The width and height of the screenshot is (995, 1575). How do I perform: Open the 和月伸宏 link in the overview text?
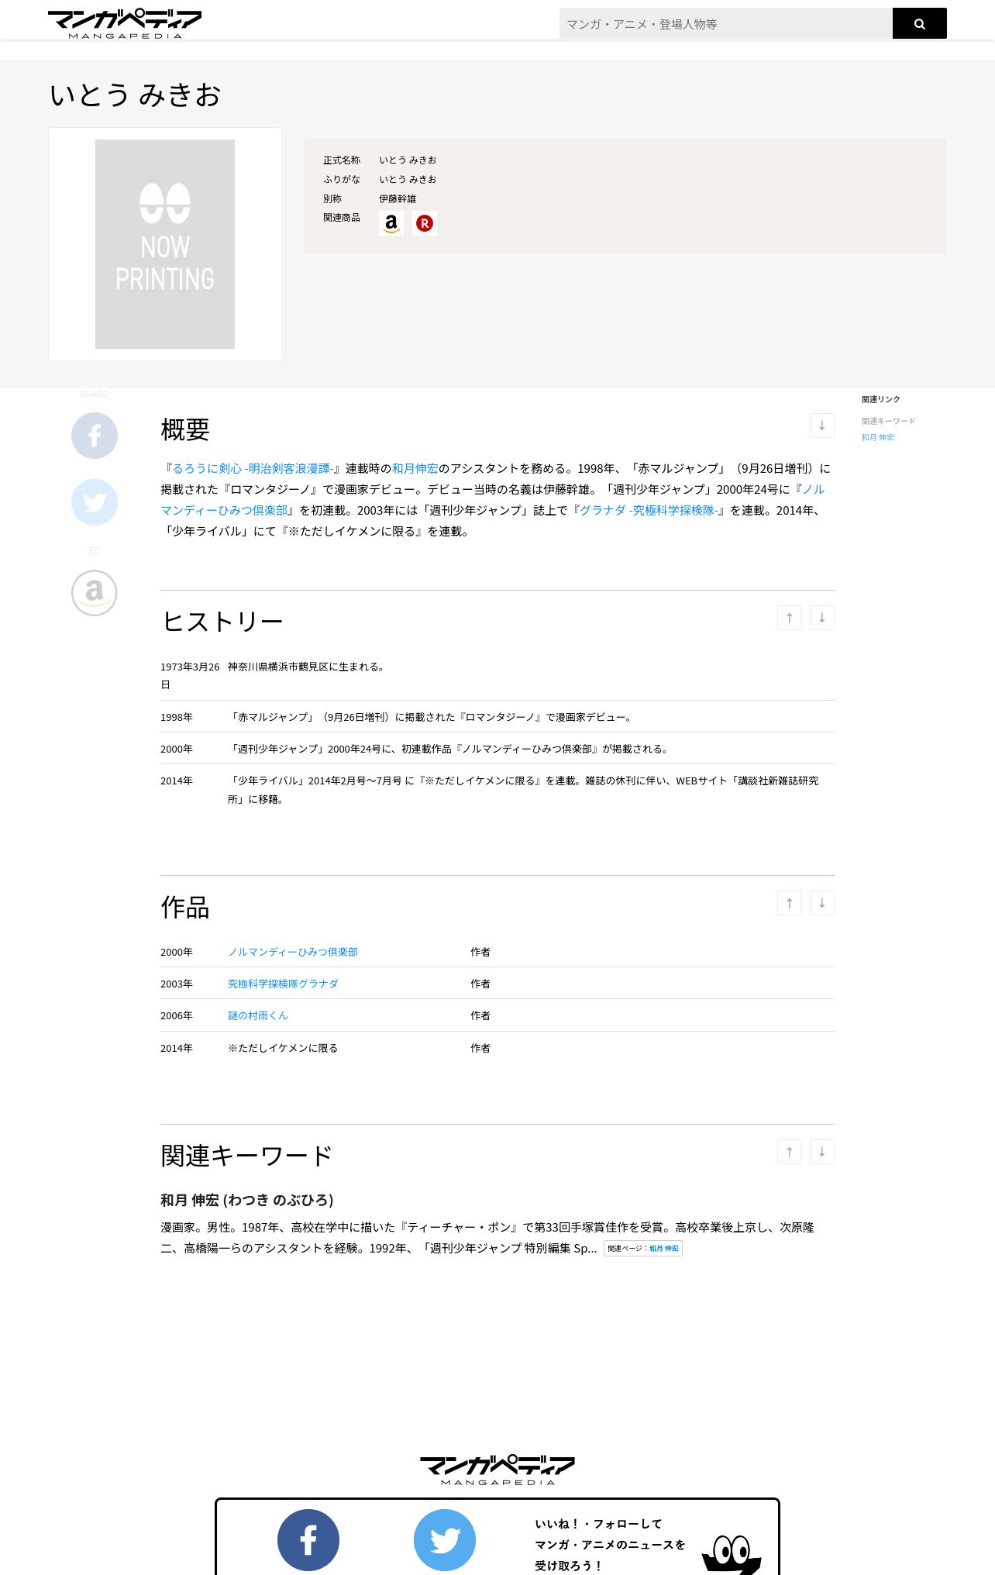pyautogui.click(x=415, y=468)
